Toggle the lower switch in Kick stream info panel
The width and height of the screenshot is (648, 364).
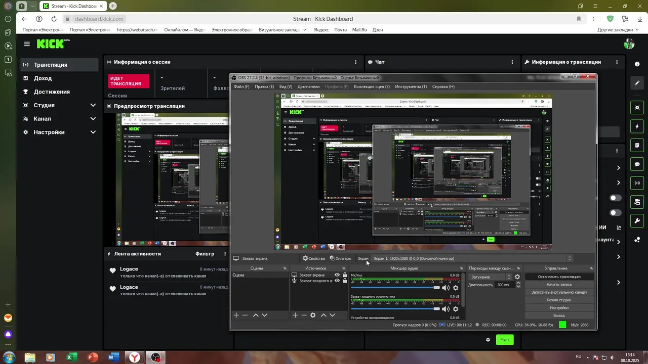(x=616, y=213)
